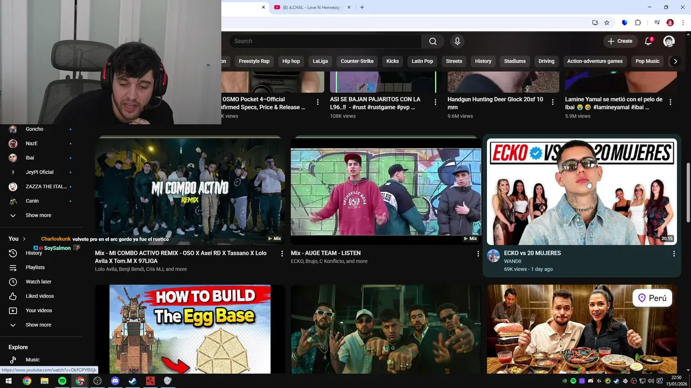The width and height of the screenshot is (691, 388).
Task: Open Liked videos from the sidebar
Action: 41,296
